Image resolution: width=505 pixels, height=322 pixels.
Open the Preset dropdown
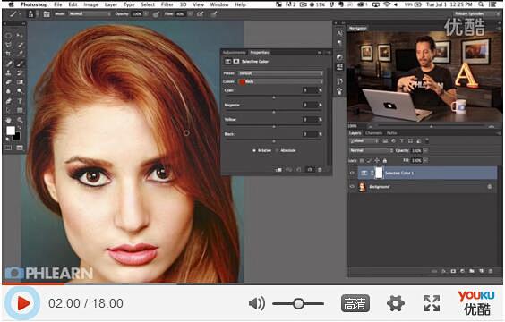pos(280,73)
